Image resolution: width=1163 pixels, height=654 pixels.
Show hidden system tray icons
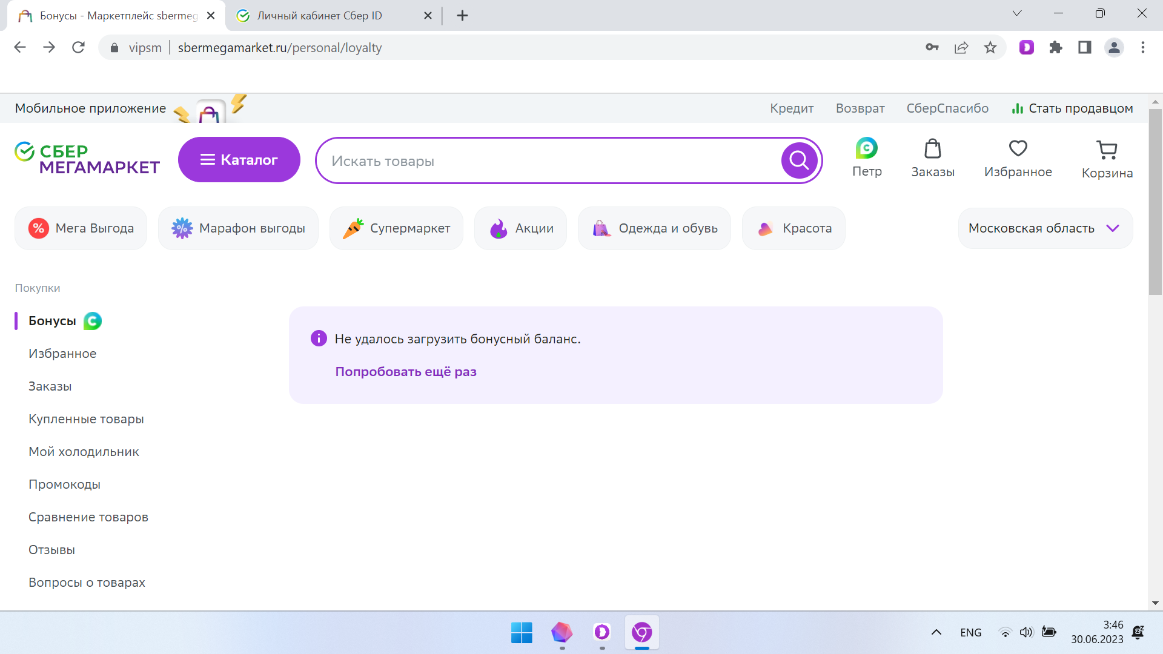pos(936,633)
